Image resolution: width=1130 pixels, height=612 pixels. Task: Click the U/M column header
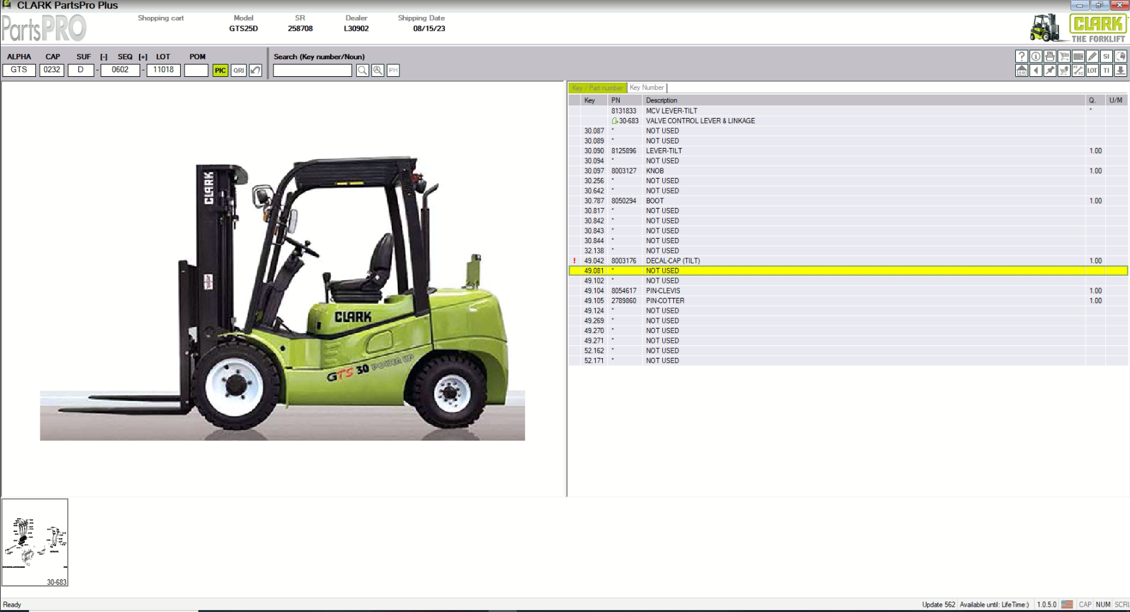tap(1116, 100)
